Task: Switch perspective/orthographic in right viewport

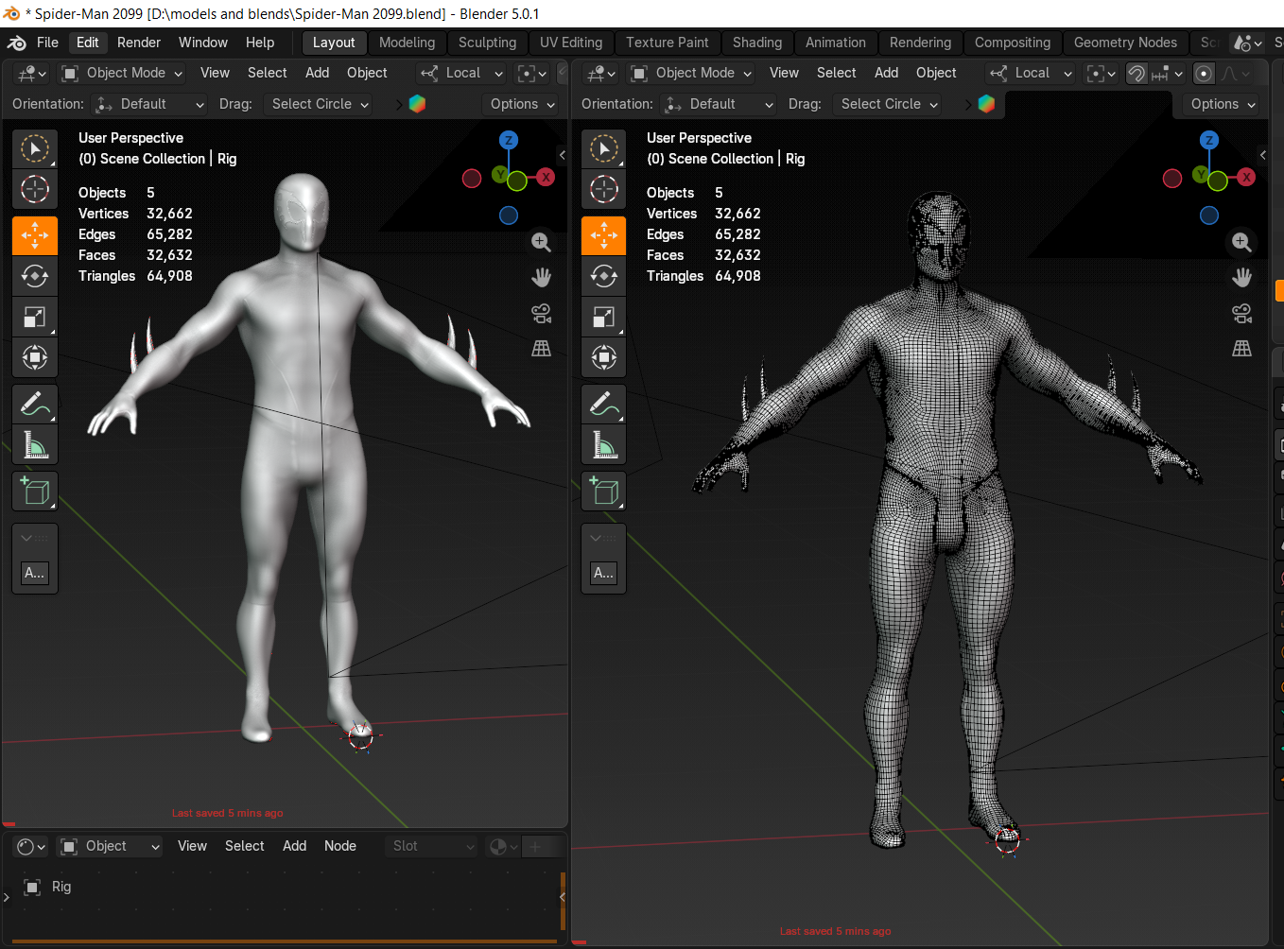Action: pos(1242,349)
